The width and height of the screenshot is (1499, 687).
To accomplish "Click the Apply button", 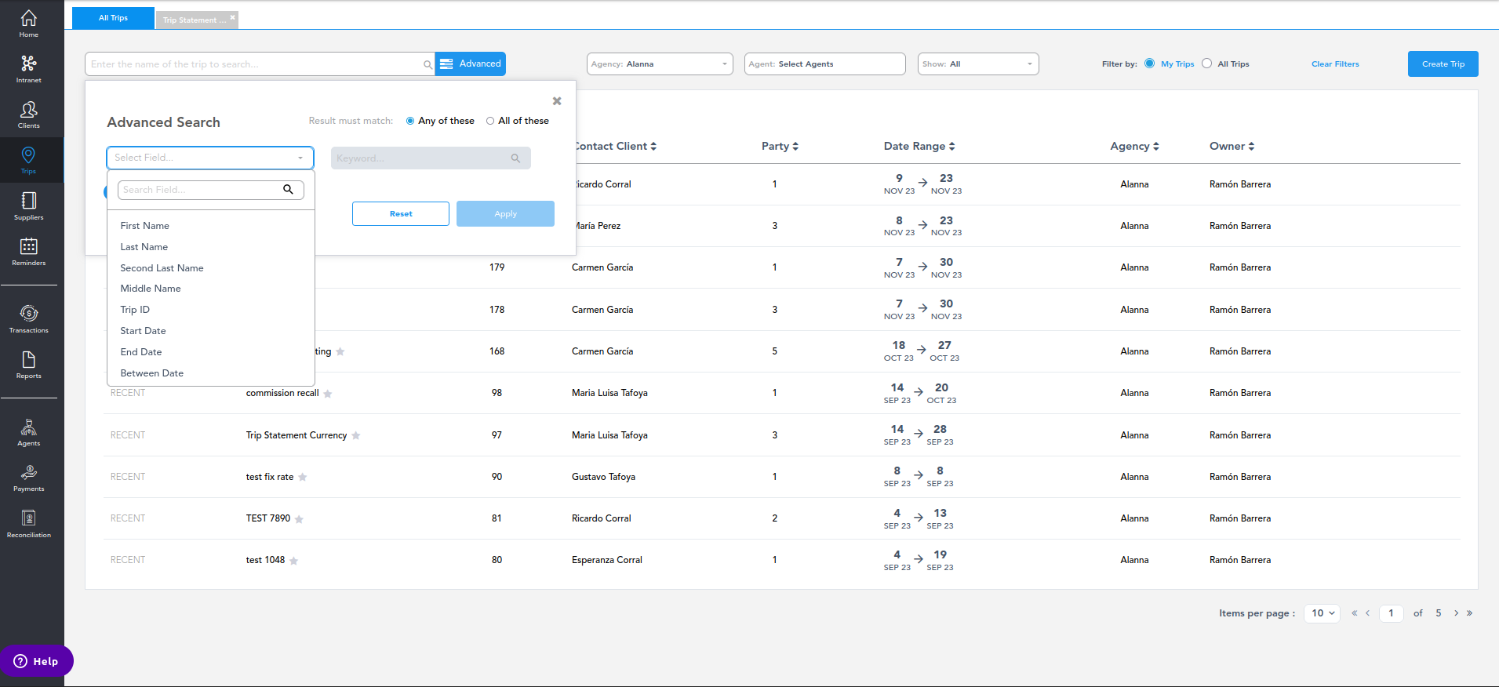I will tap(505, 213).
